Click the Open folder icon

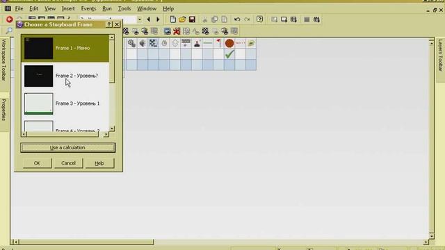[182, 19]
